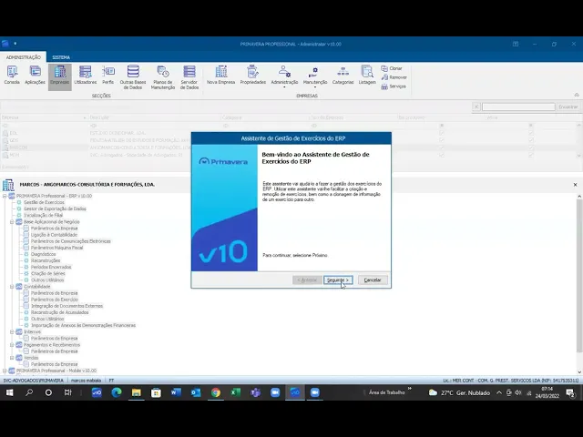Select Gestão de Exercícios tree item
The image size is (583, 437).
pyautogui.click(x=44, y=202)
